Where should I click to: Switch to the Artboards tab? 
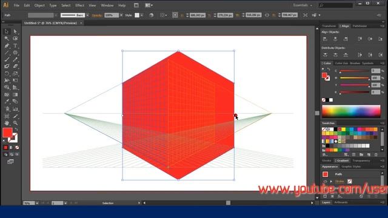click(x=341, y=202)
